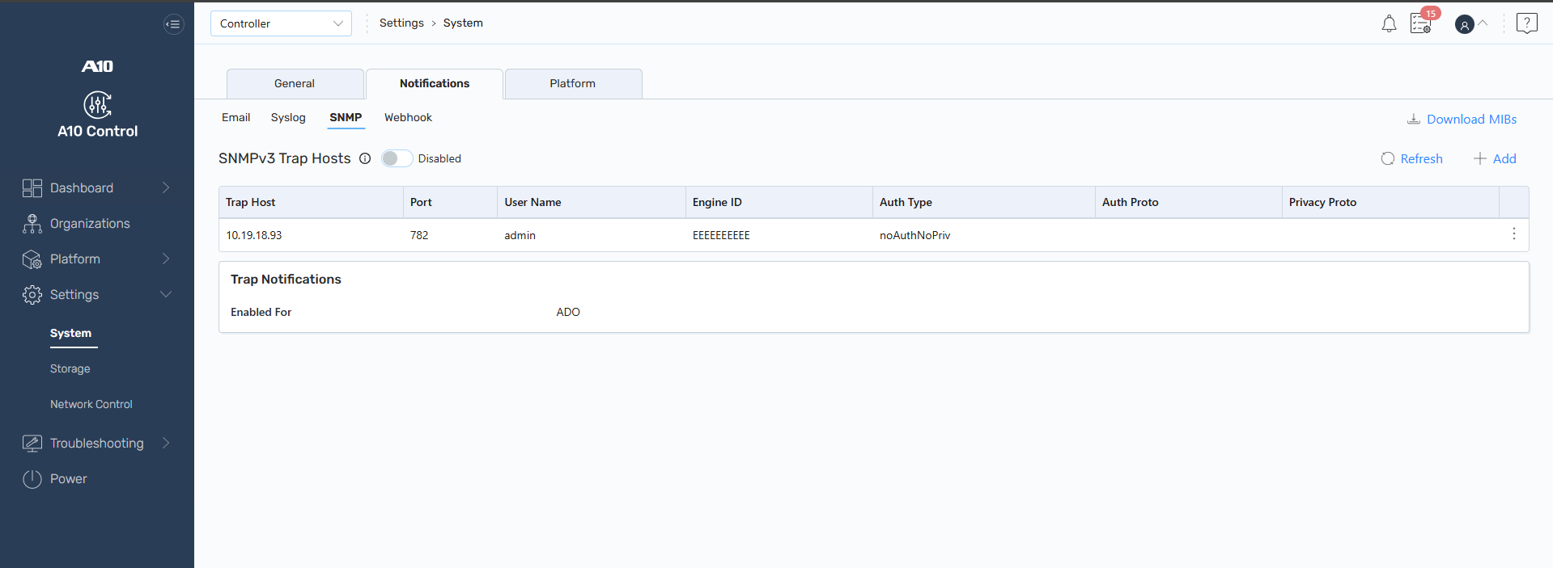Screen dimensions: 1553x568
Task: Click the A10 Control logo
Action: [97, 105]
